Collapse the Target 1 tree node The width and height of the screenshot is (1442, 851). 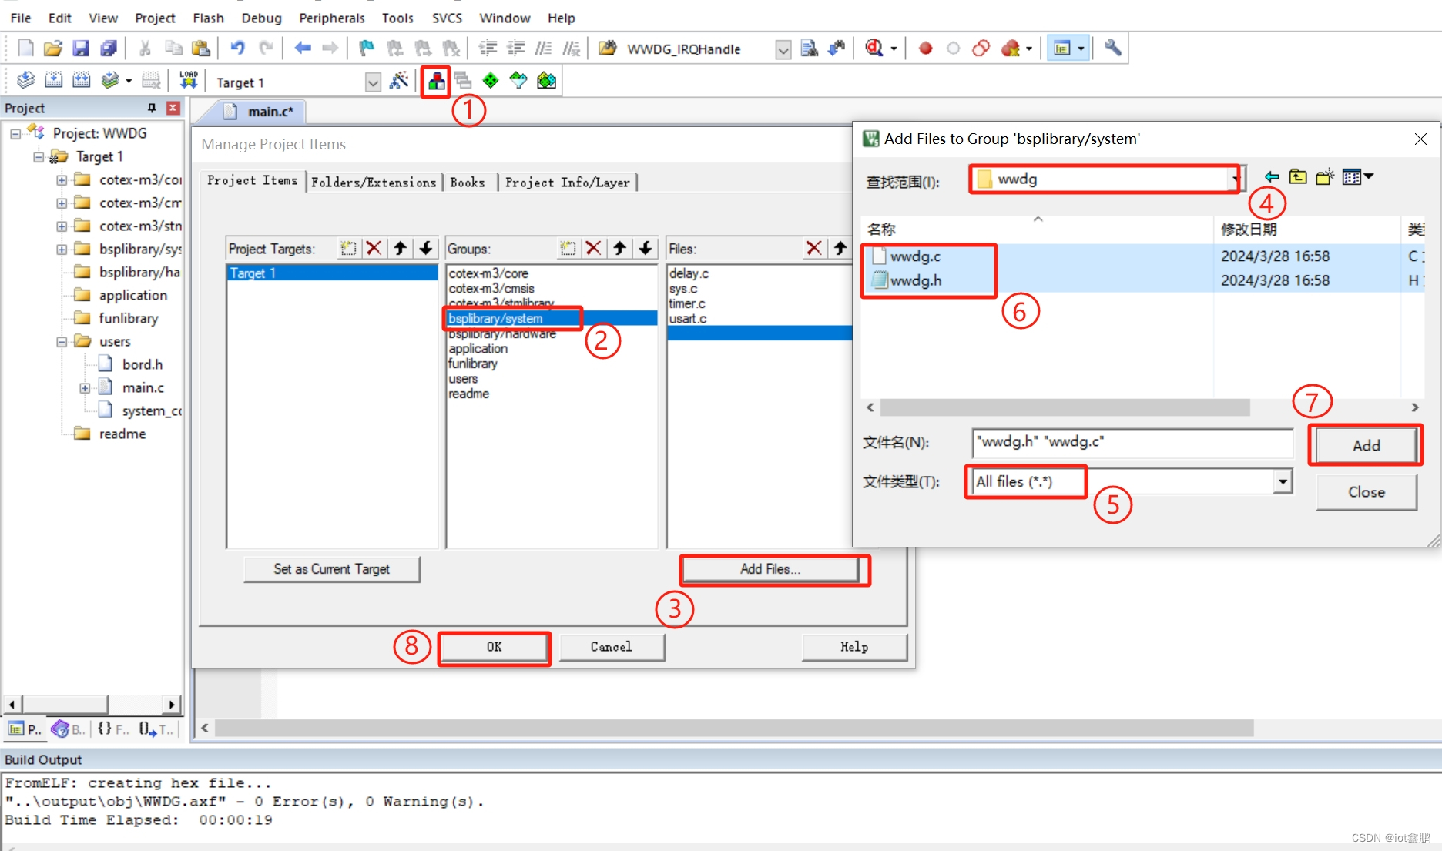coord(39,156)
